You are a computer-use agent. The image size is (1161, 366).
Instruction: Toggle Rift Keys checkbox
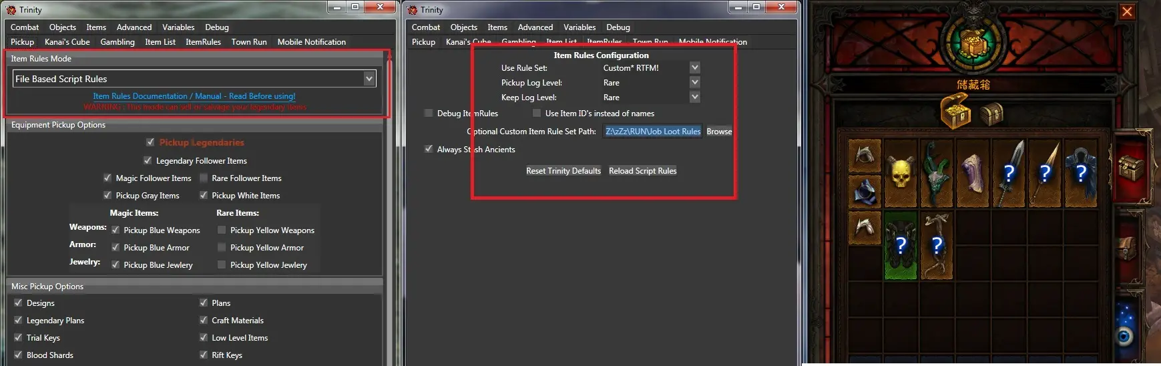[x=204, y=355]
